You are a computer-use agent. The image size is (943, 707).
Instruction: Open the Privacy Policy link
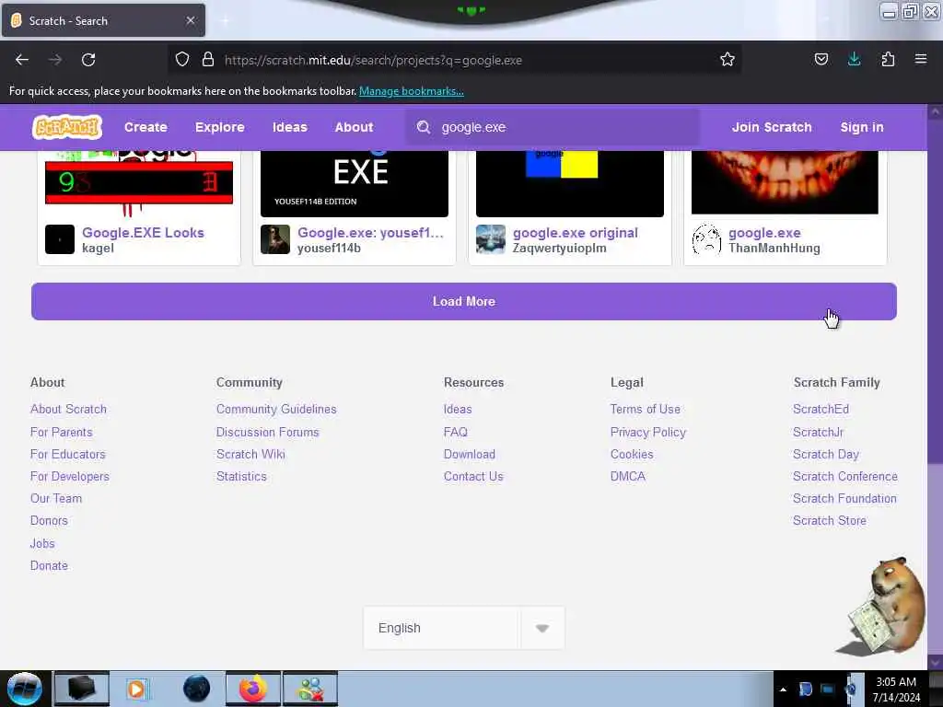647,432
